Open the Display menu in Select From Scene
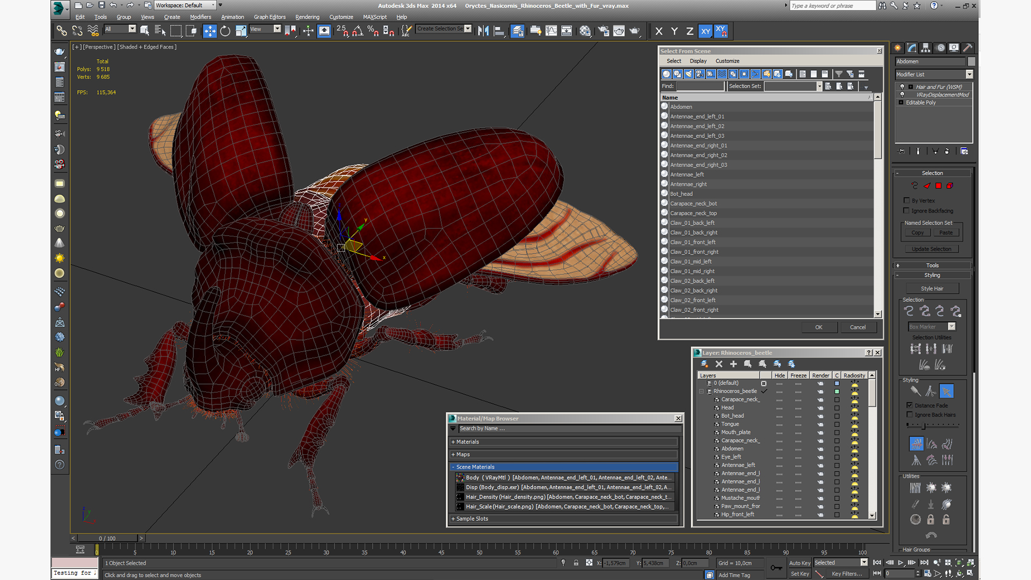The image size is (1031, 580). click(x=698, y=61)
